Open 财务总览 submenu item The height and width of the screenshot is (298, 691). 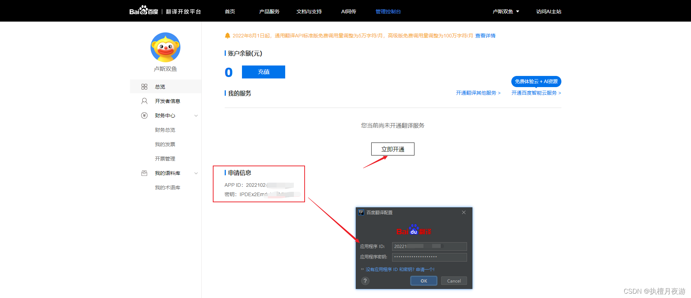pyautogui.click(x=165, y=130)
